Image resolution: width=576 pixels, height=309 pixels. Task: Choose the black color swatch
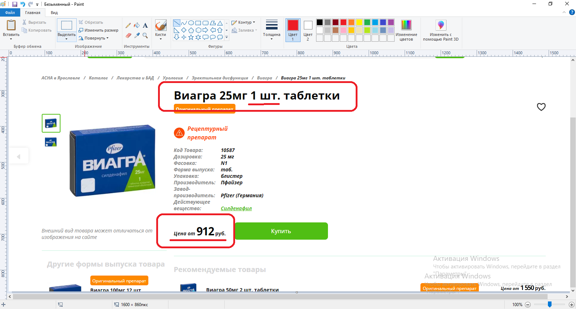tap(319, 22)
